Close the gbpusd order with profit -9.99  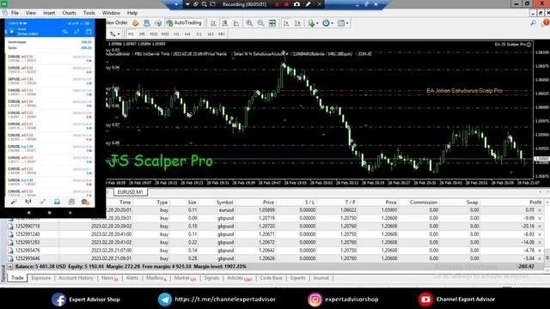pos(540,218)
